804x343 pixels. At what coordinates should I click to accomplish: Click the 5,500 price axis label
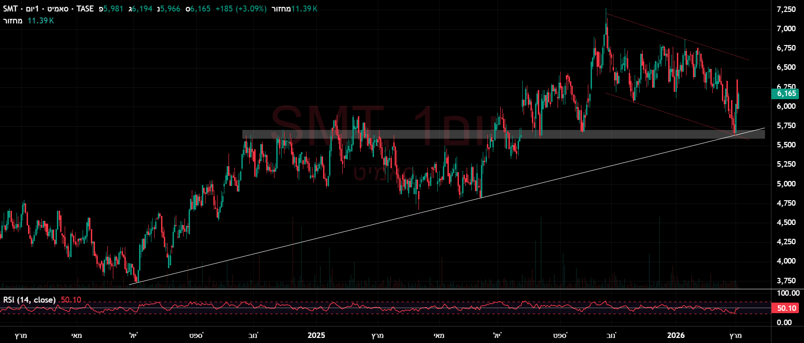click(x=786, y=145)
